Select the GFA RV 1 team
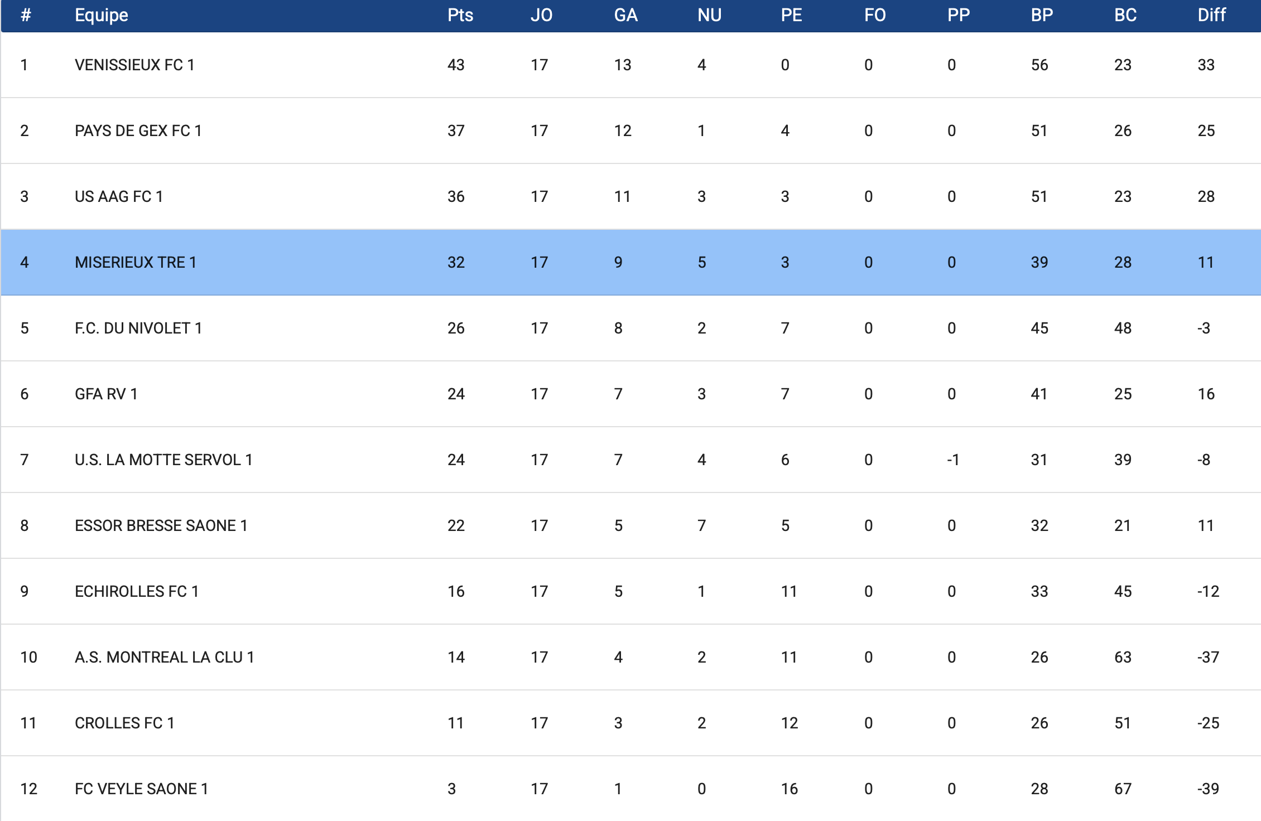This screenshot has width=1261, height=821. tap(106, 394)
